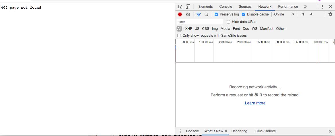Viewport: 335px width, 136px height.
Task: Uncheck the Preserve log checkbox
Action: pos(216,14)
